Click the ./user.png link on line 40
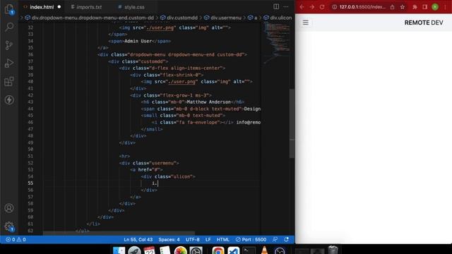452x254 pixels. [182, 82]
